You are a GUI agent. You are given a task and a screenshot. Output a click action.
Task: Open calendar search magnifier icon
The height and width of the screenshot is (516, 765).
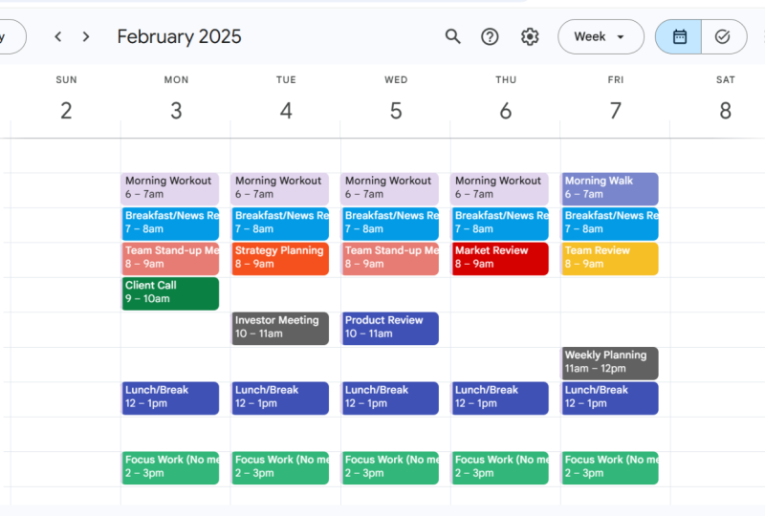452,36
